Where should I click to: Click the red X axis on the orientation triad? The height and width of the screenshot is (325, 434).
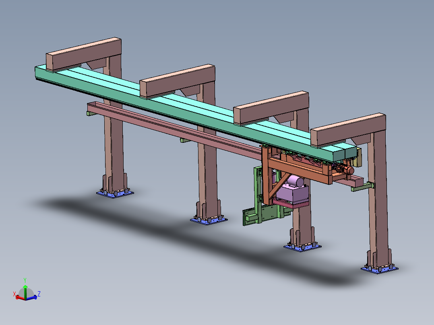20,298
